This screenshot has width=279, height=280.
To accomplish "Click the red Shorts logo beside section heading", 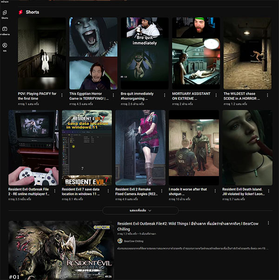I will point(20,12).
